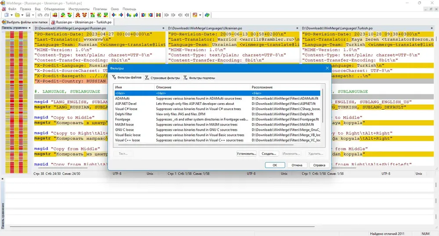Click the Справка button
Screen dimensions: 439x236
319,165
